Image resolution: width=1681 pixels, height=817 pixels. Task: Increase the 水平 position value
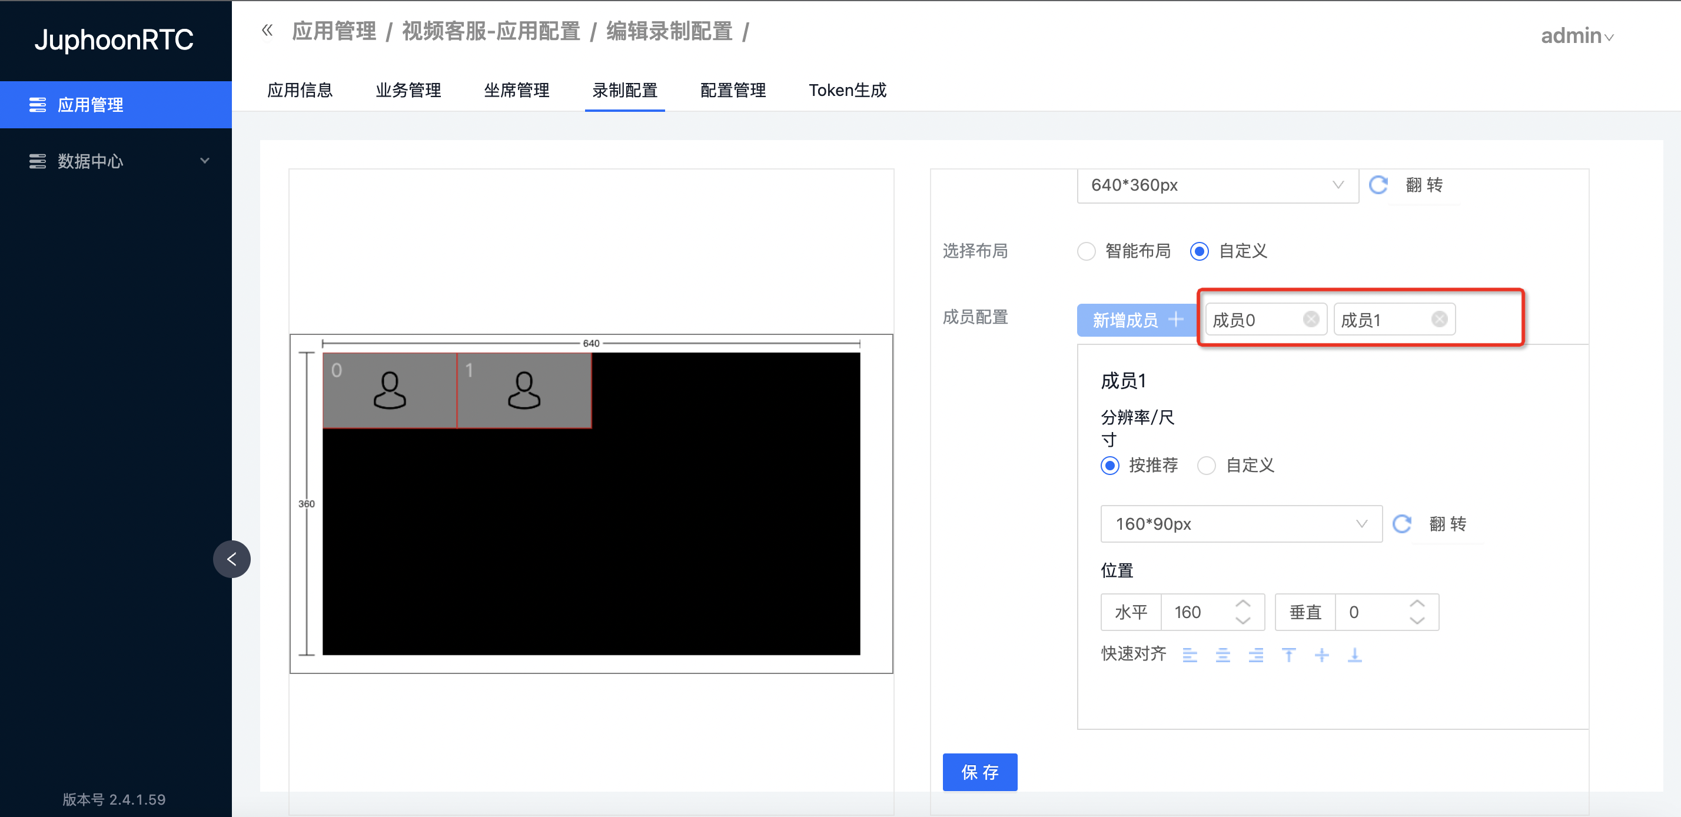point(1243,603)
